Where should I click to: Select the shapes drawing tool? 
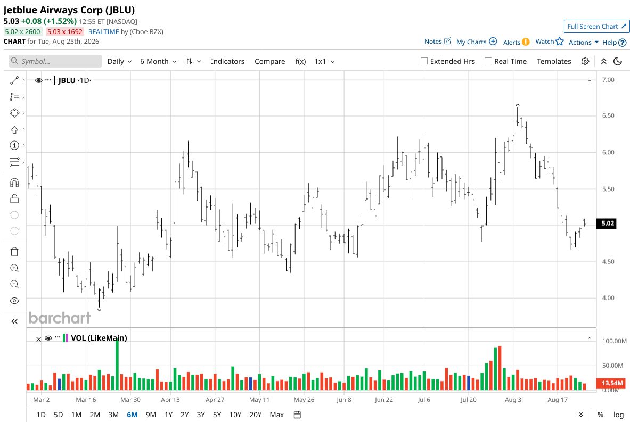14,113
